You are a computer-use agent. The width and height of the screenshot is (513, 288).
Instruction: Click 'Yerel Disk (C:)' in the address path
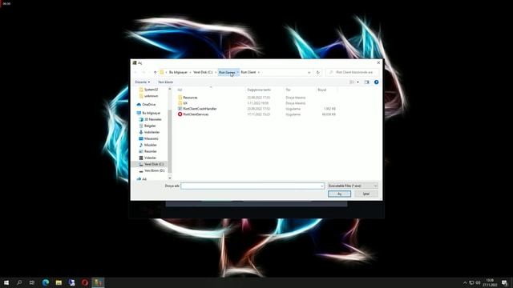tap(203, 72)
